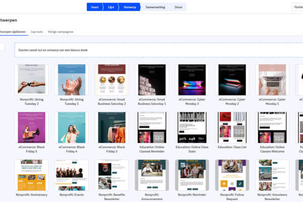Pick eCommerce: Small Business Saturday 2 template
The width and height of the screenshot is (303, 202).
[x=112, y=80]
